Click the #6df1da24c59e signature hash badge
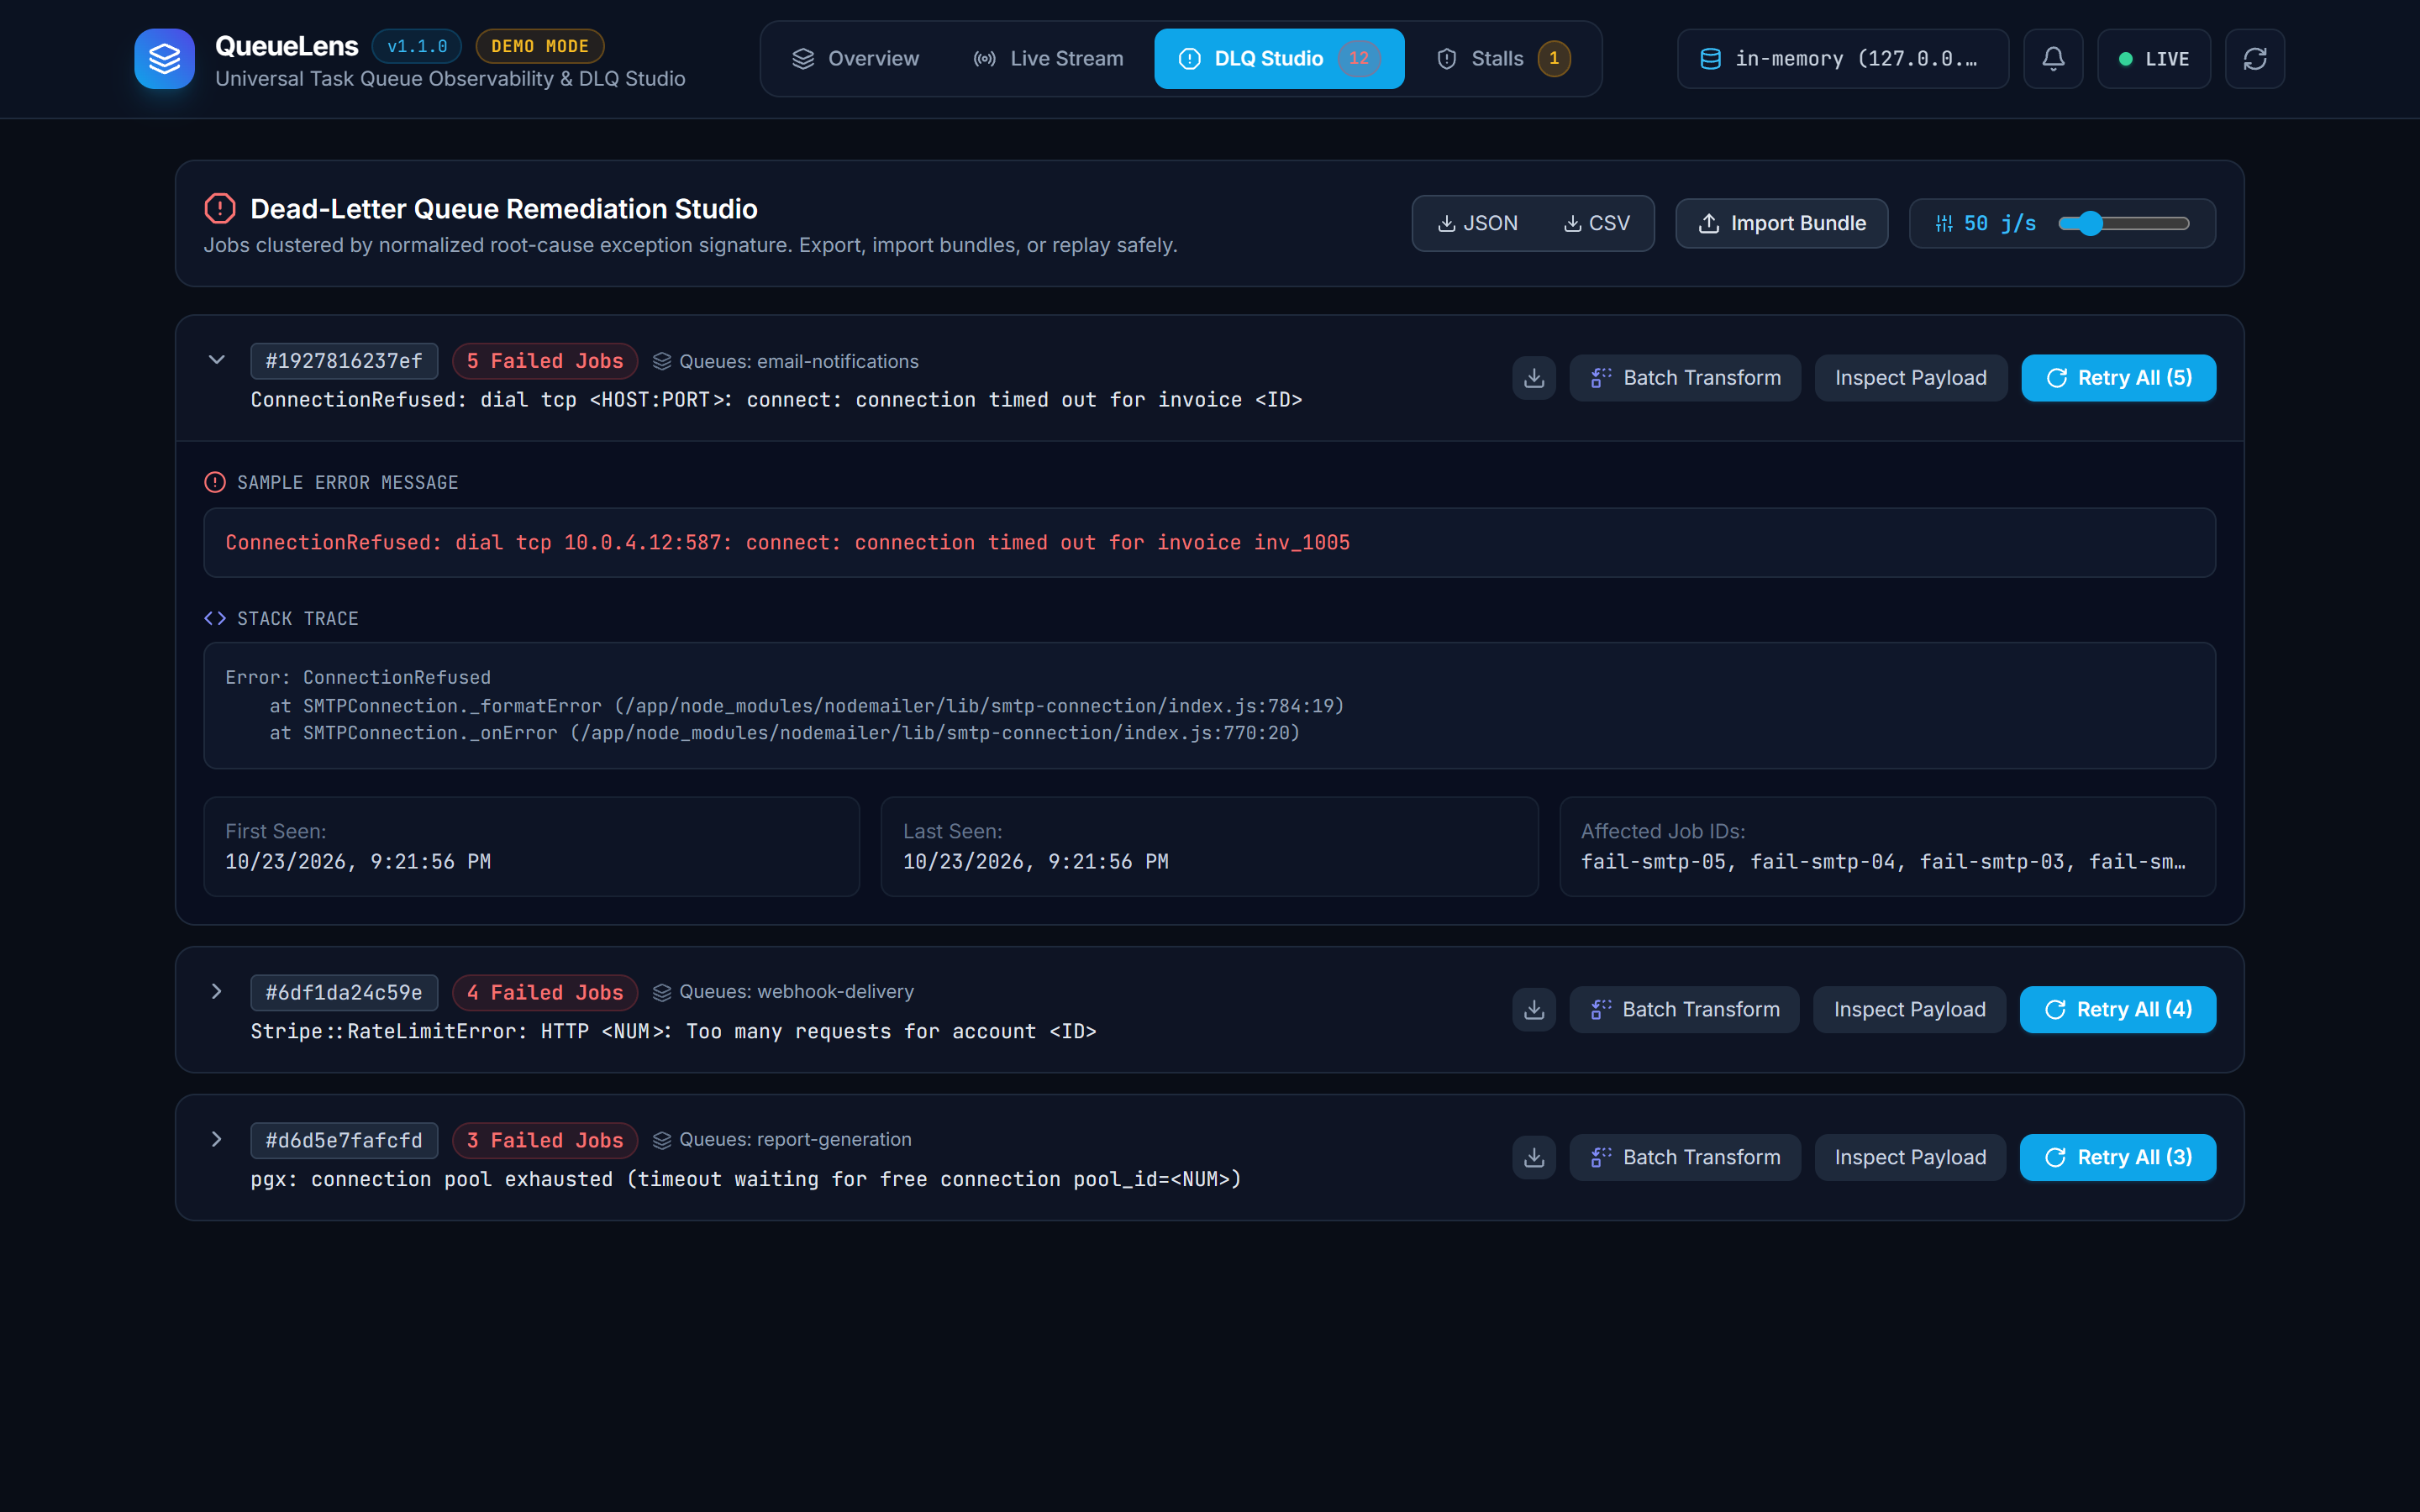Screen dimensions: 2420x1512 344,992
